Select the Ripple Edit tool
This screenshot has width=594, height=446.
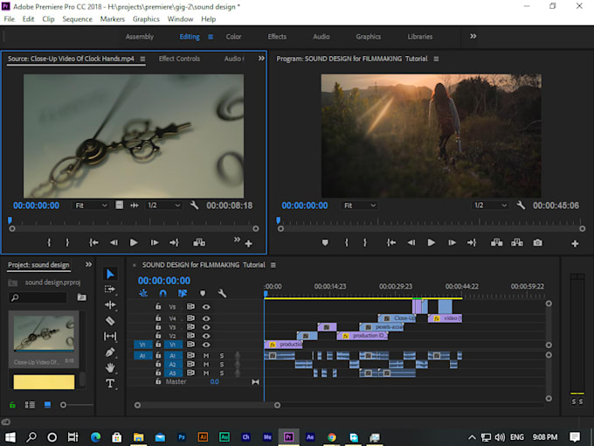click(x=110, y=305)
